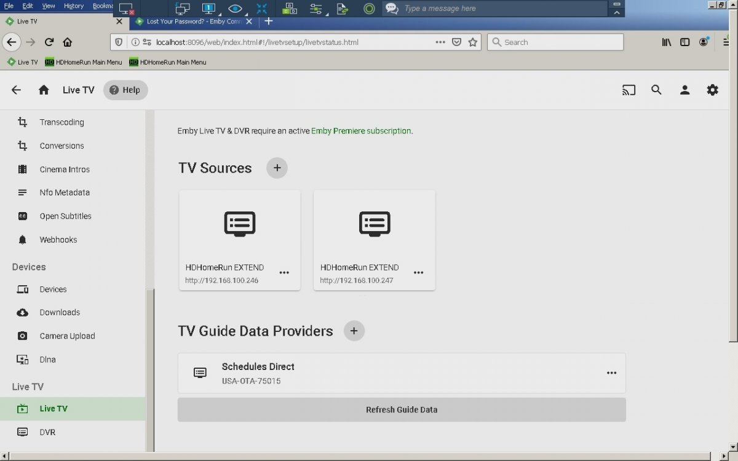The width and height of the screenshot is (738, 461).
Task: Open Devices list in sidebar
Action: 73,289
